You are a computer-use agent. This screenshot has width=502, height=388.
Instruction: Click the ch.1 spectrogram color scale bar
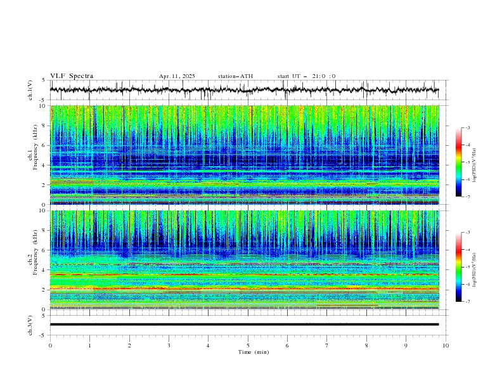click(458, 162)
